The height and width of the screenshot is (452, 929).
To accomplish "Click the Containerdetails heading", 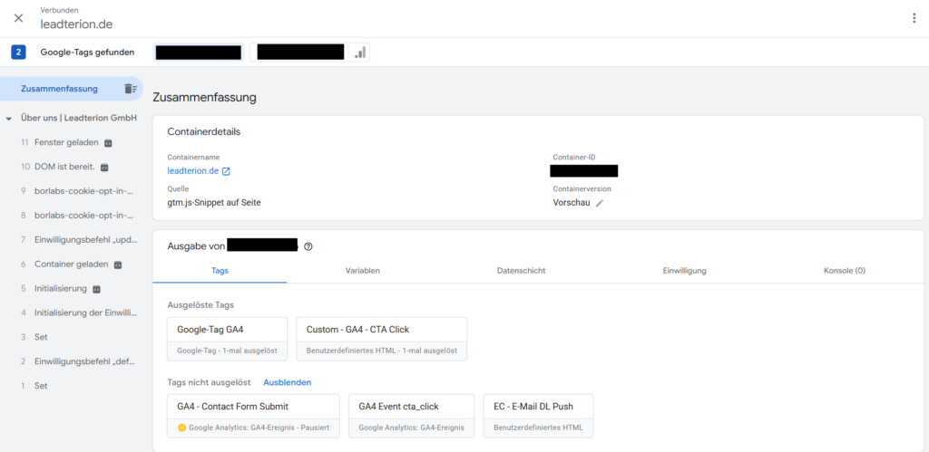I will point(204,131).
